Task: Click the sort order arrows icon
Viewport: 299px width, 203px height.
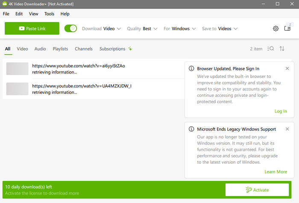Action: click(282, 49)
